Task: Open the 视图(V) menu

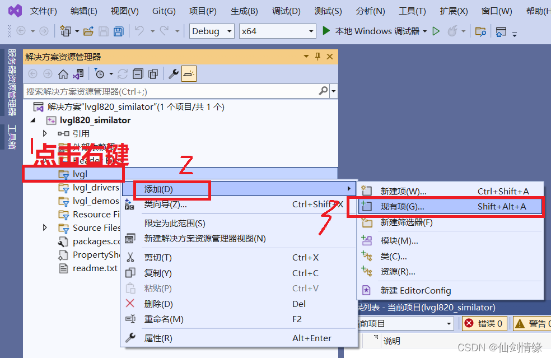Action: (x=124, y=11)
